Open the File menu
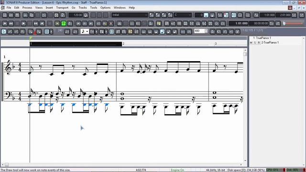The image size is (306, 172). 9,8
